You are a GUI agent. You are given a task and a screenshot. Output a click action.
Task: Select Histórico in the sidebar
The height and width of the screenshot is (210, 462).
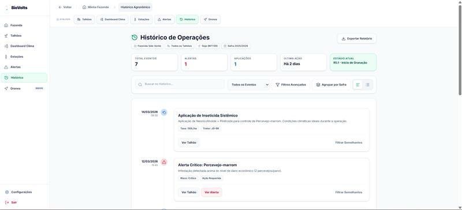(24, 78)
